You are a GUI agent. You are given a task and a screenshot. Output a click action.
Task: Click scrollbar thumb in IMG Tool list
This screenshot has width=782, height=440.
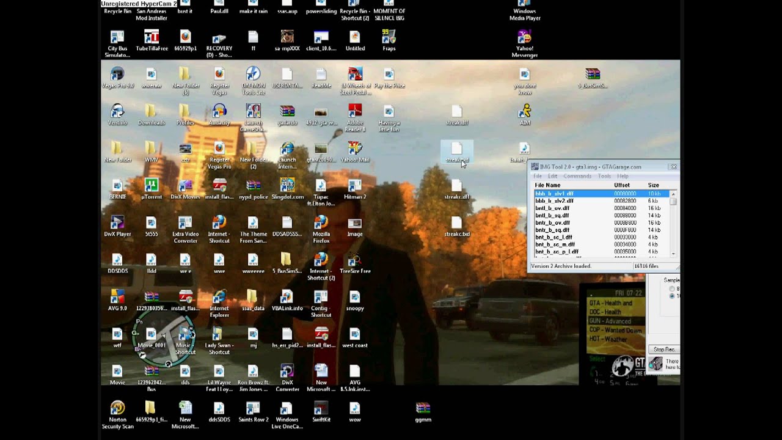pos(673,201)
